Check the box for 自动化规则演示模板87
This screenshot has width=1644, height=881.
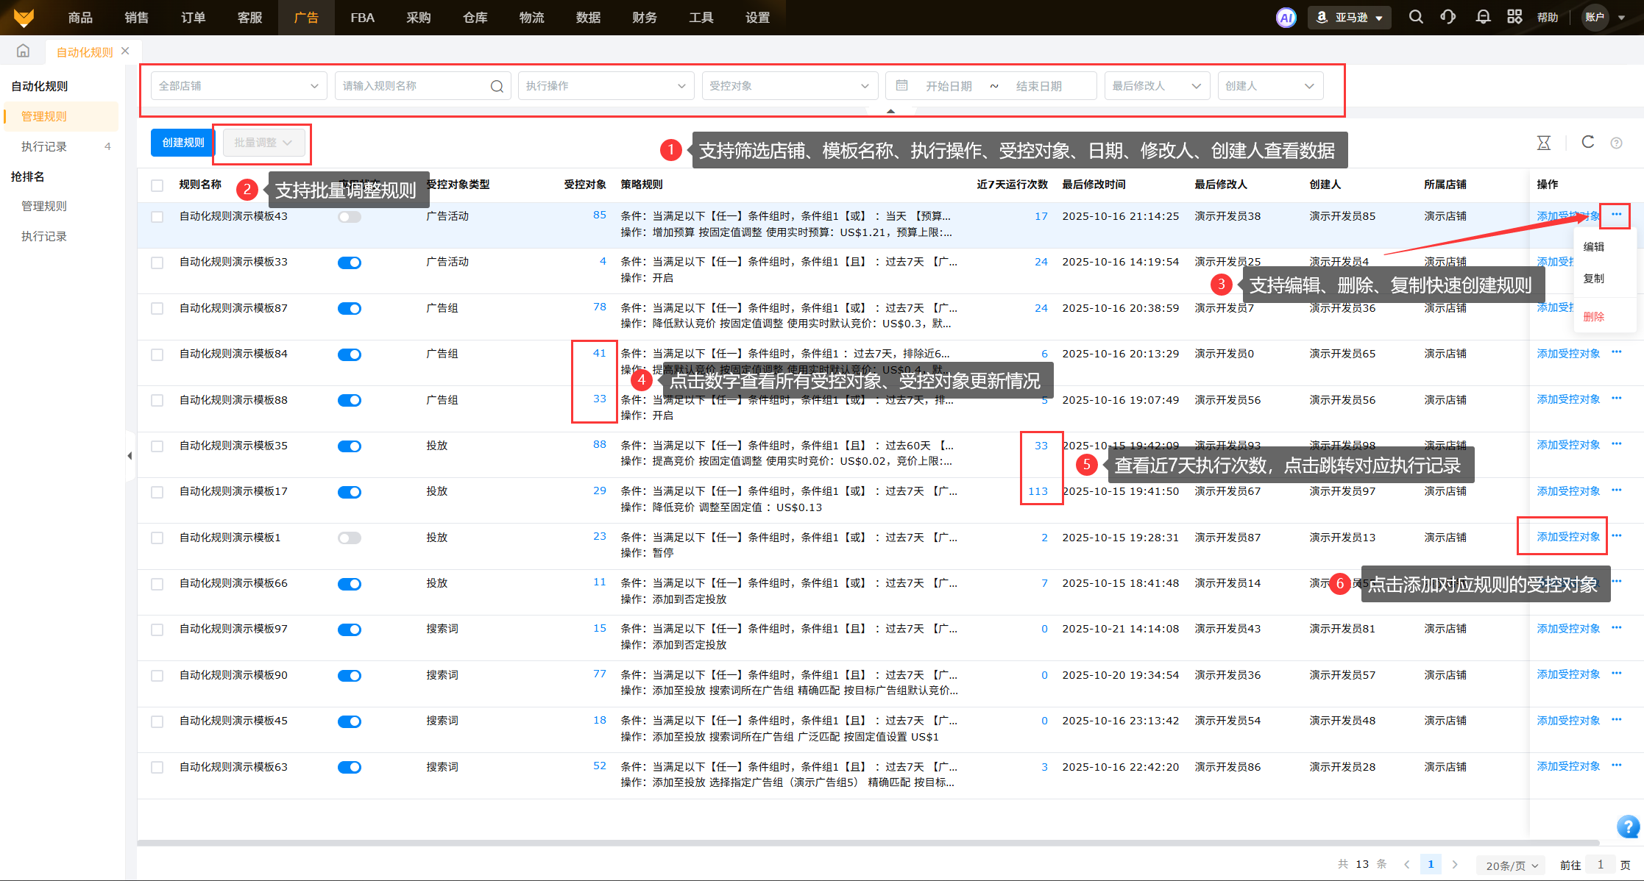click(157, 309)
